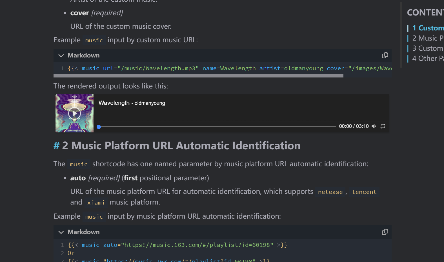Viewport: 444px width, 262px height.
Task: Click the bold 'cover' parameter name
Action: pyautogui.click(x=79, y=13)
